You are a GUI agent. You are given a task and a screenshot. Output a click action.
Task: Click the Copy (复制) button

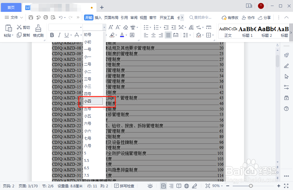click(x=23, y=35)
